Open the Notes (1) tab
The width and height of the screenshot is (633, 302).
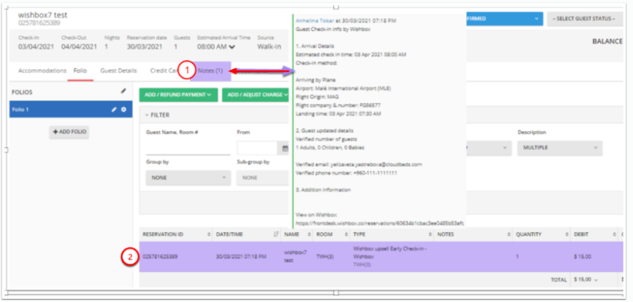coord(209,70)
